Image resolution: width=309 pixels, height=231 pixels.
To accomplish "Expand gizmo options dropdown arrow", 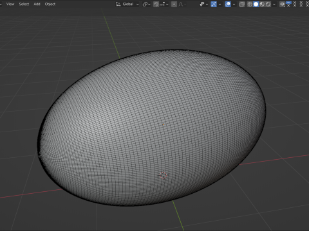I will tap(220, 4).
